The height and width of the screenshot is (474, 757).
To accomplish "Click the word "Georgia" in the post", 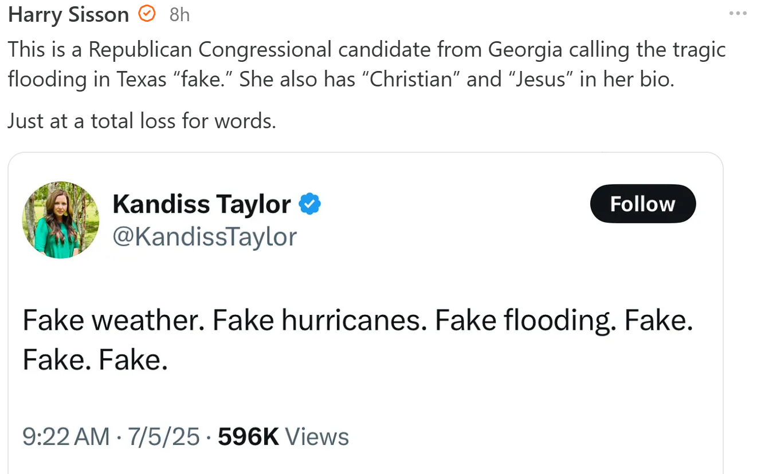I will [x=525, y=50].
